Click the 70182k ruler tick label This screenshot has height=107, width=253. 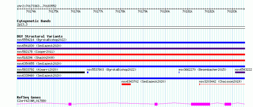pyautogui.click(x=210, y=11)
